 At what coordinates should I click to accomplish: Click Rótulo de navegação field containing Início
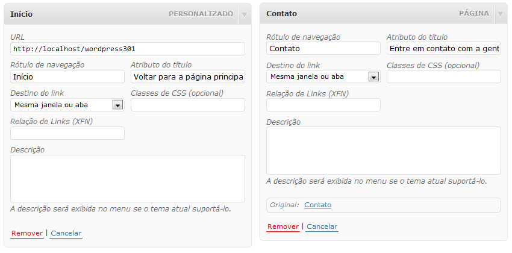[x=67, y=77]
